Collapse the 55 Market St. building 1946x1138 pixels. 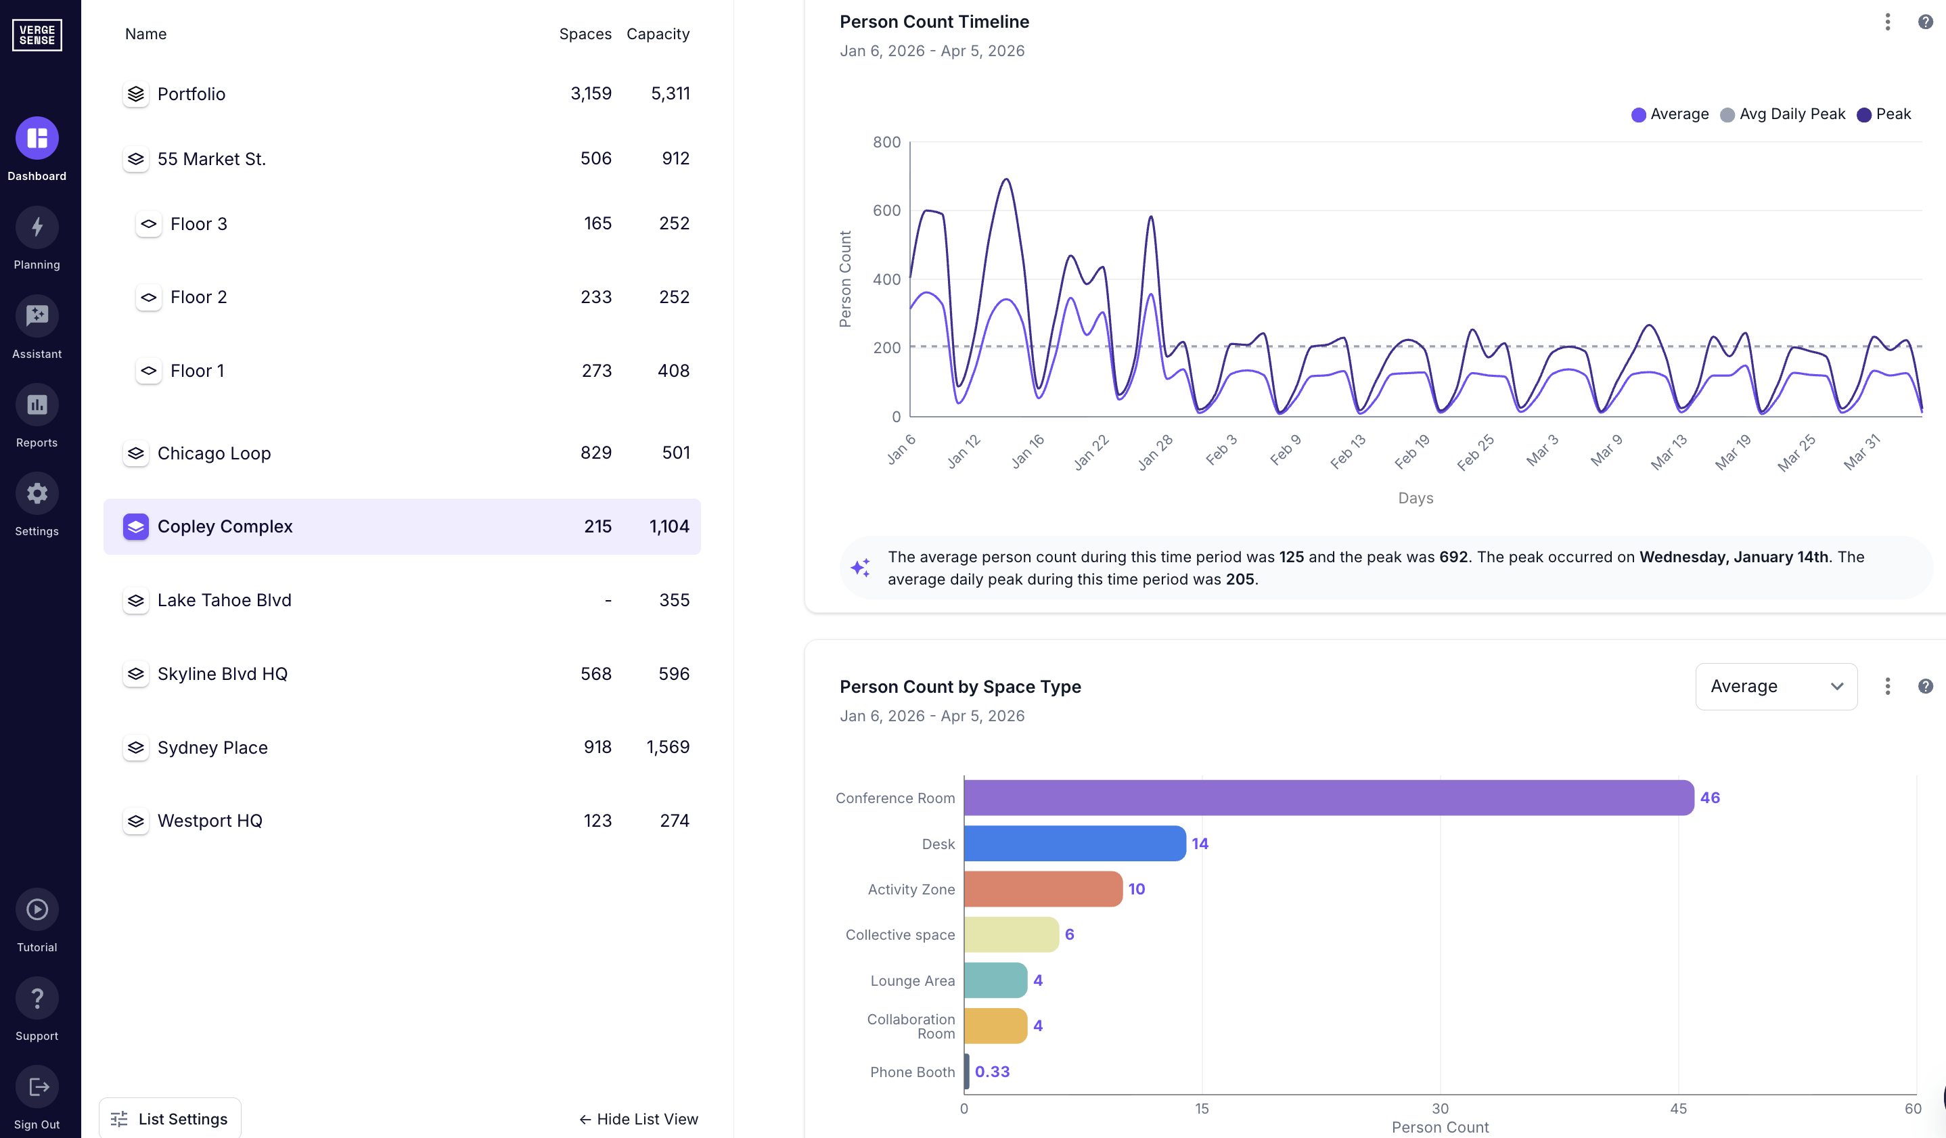pyautogui.click(x=136, y=159)
